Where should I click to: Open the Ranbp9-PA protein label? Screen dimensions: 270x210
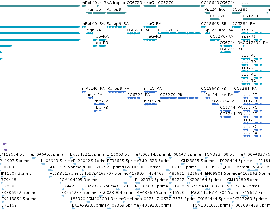[118, 88]
